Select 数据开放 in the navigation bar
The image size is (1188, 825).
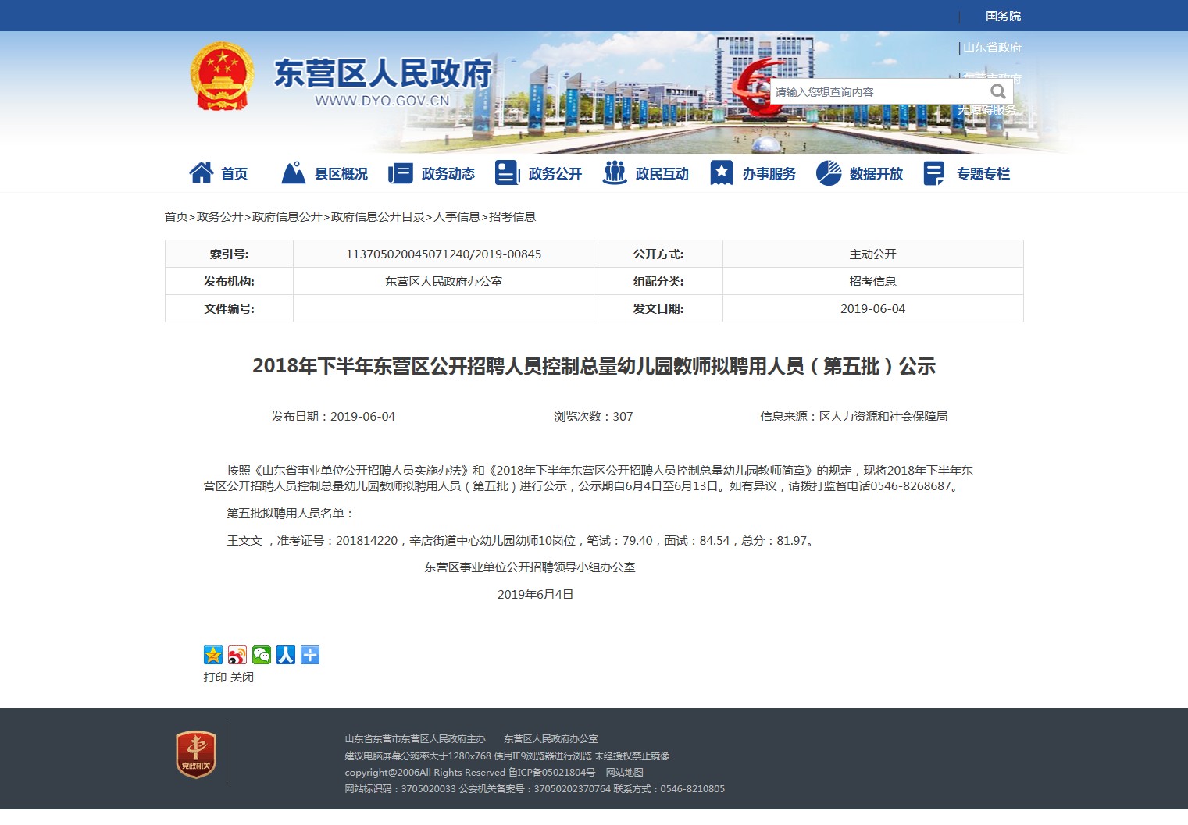click(x=860, y=173)
